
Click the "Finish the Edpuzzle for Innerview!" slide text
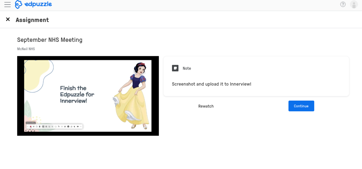[x=77, y=94]
